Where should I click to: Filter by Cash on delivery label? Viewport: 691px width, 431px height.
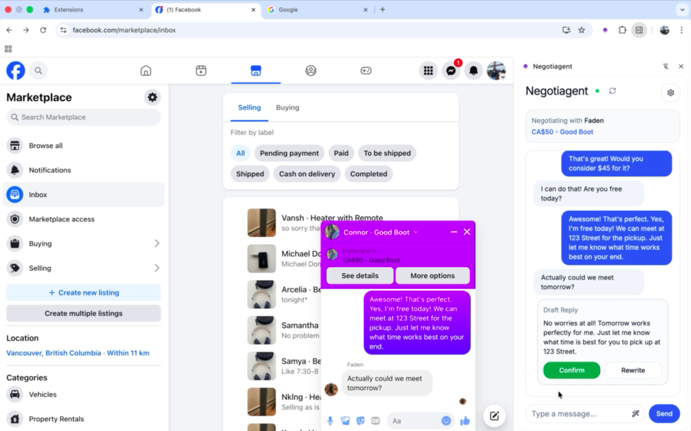coord(307,174)
